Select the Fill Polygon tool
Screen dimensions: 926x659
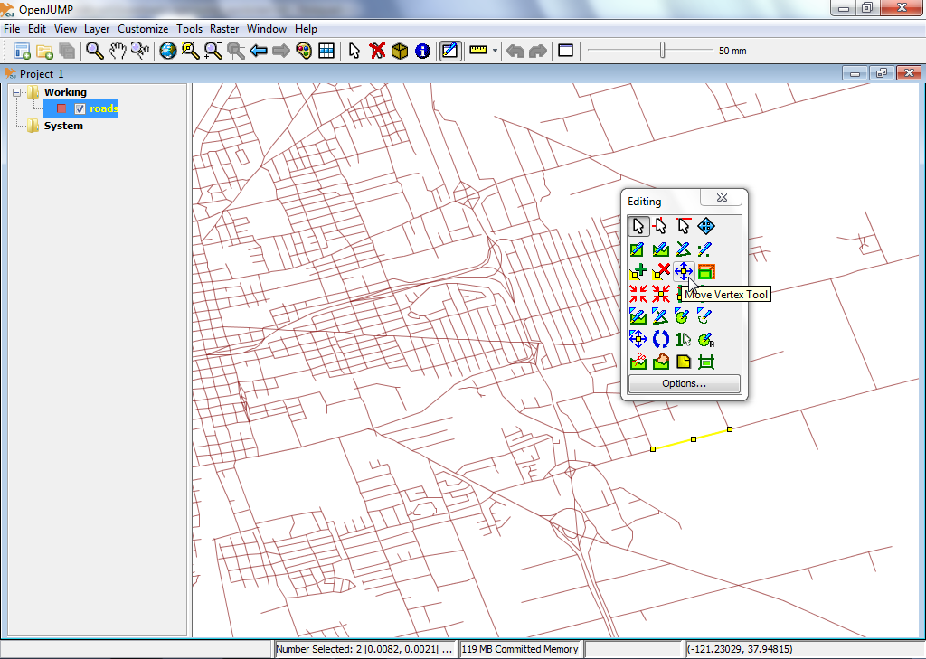(x=660, y=362)
